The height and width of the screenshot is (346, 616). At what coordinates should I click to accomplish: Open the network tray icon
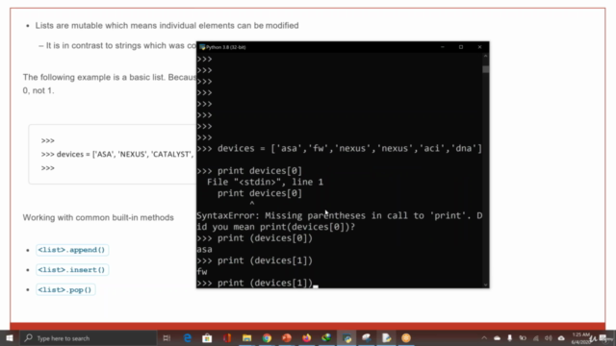tap(535, 337)
